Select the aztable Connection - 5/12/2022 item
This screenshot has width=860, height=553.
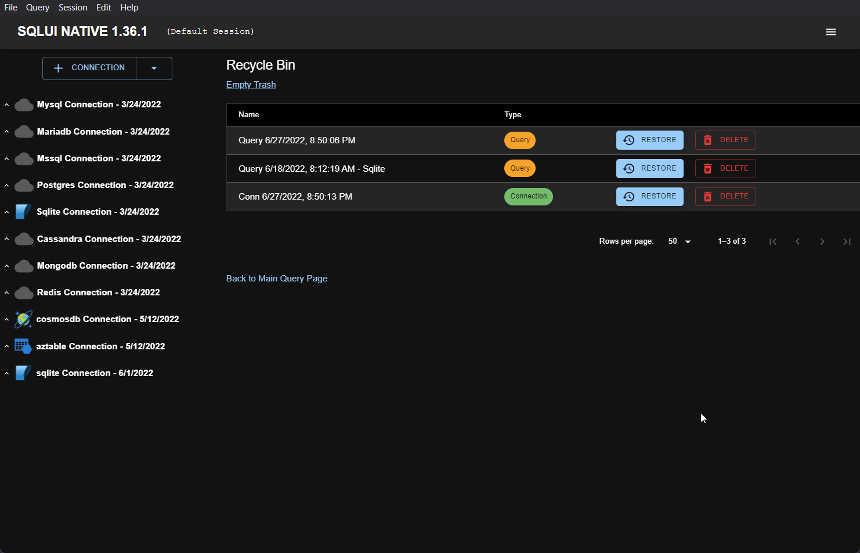pyautogui.click(x=100, y=346)
